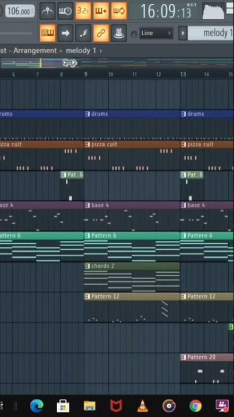
Task: Open menu icon of Pattern 6 clip at bar 13
Action: 183,236
